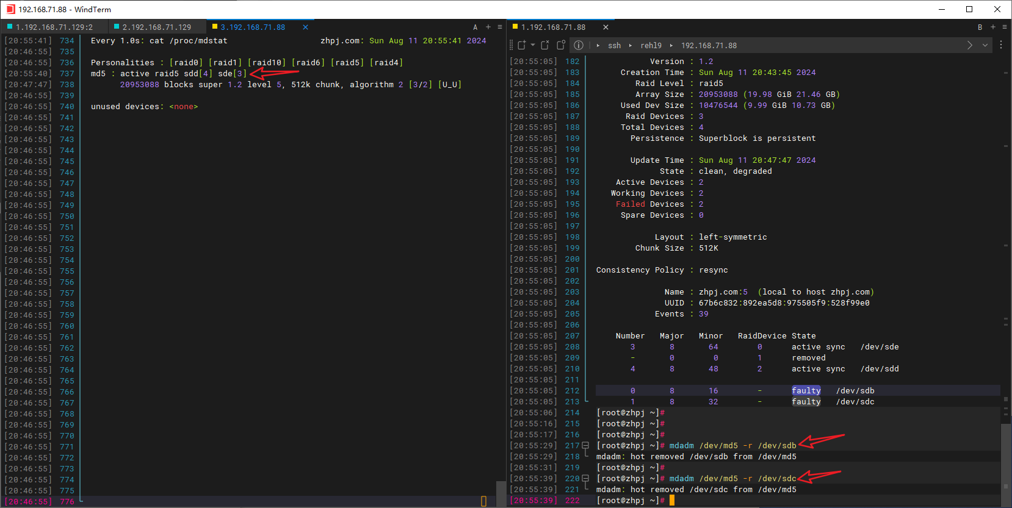Click the 192.168.71.88 breadcrumb segment

[x=709, y=46]
